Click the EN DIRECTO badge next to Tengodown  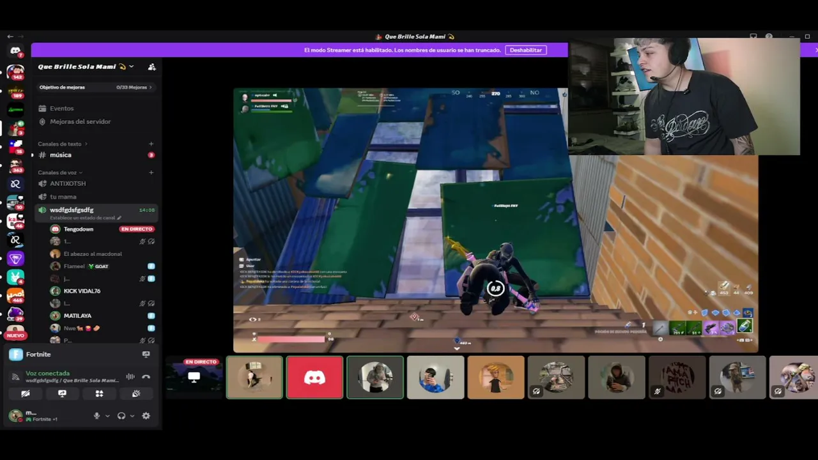137,229
